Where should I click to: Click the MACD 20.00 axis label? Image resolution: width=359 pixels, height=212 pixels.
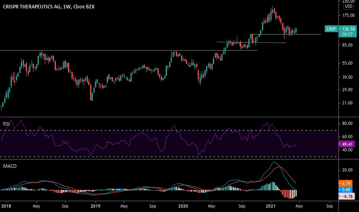347,170
